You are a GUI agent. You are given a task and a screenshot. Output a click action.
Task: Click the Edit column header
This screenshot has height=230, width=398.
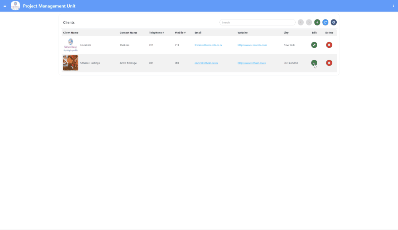pyautogui.click(x=314, y=33)
